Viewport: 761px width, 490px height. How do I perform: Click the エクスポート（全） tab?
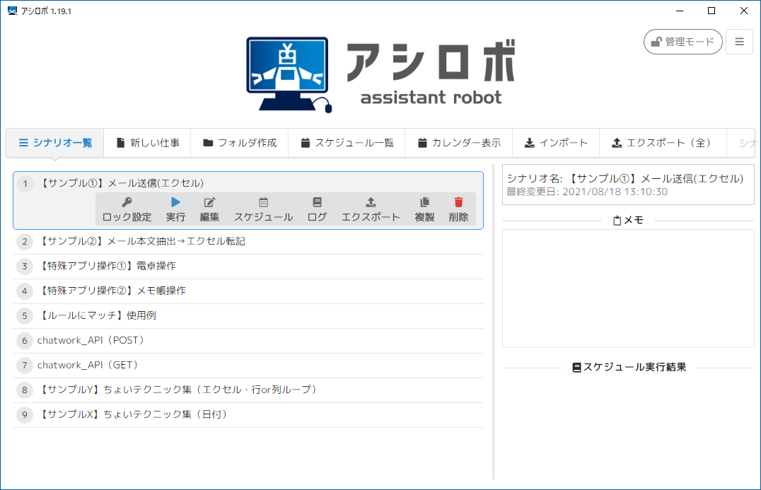click(x=663, y=143)
